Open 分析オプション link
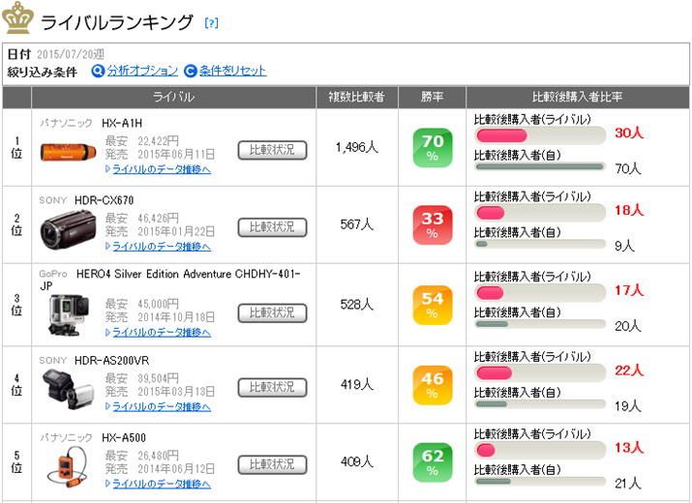The image size is (692, 503). coord(142,71)
